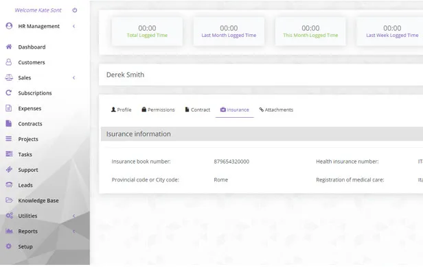Screen dimensions: 423x267
Task: Click the This Month Logged Time card
Action: point(310,31)
